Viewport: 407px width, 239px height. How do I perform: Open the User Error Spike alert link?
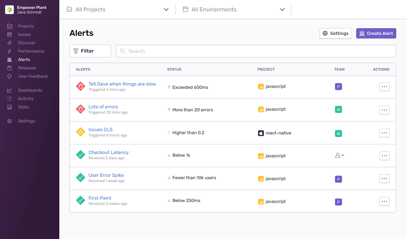click(106, 175)
